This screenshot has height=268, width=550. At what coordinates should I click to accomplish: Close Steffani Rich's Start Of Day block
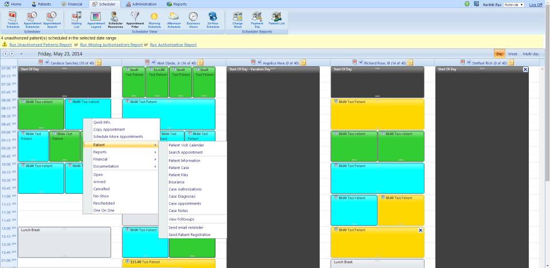525,70
